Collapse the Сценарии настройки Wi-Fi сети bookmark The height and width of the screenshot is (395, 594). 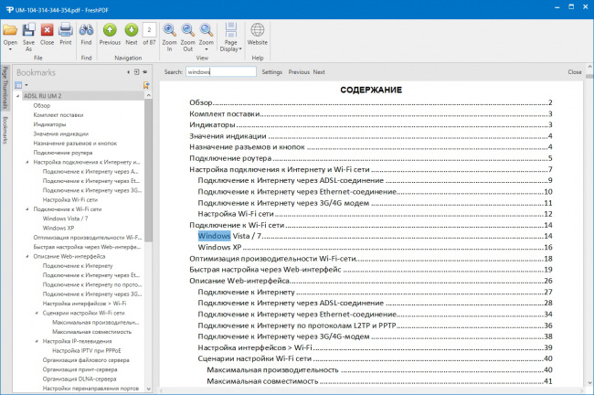point(37,313)
